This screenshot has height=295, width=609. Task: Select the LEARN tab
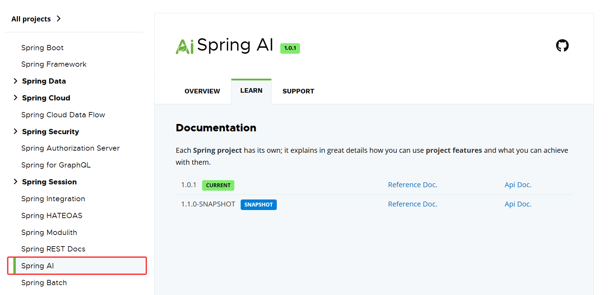click(x=251, y=91)
